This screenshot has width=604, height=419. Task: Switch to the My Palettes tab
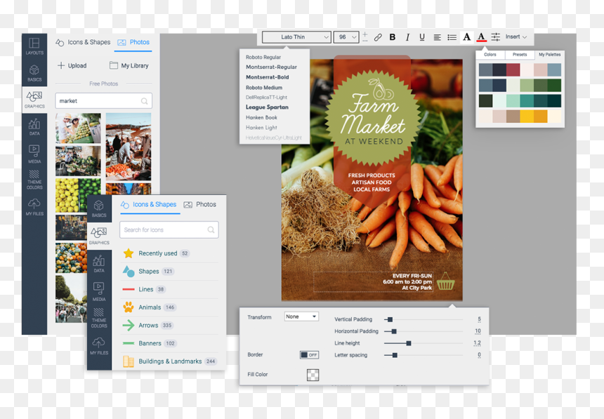coord(550,55)
